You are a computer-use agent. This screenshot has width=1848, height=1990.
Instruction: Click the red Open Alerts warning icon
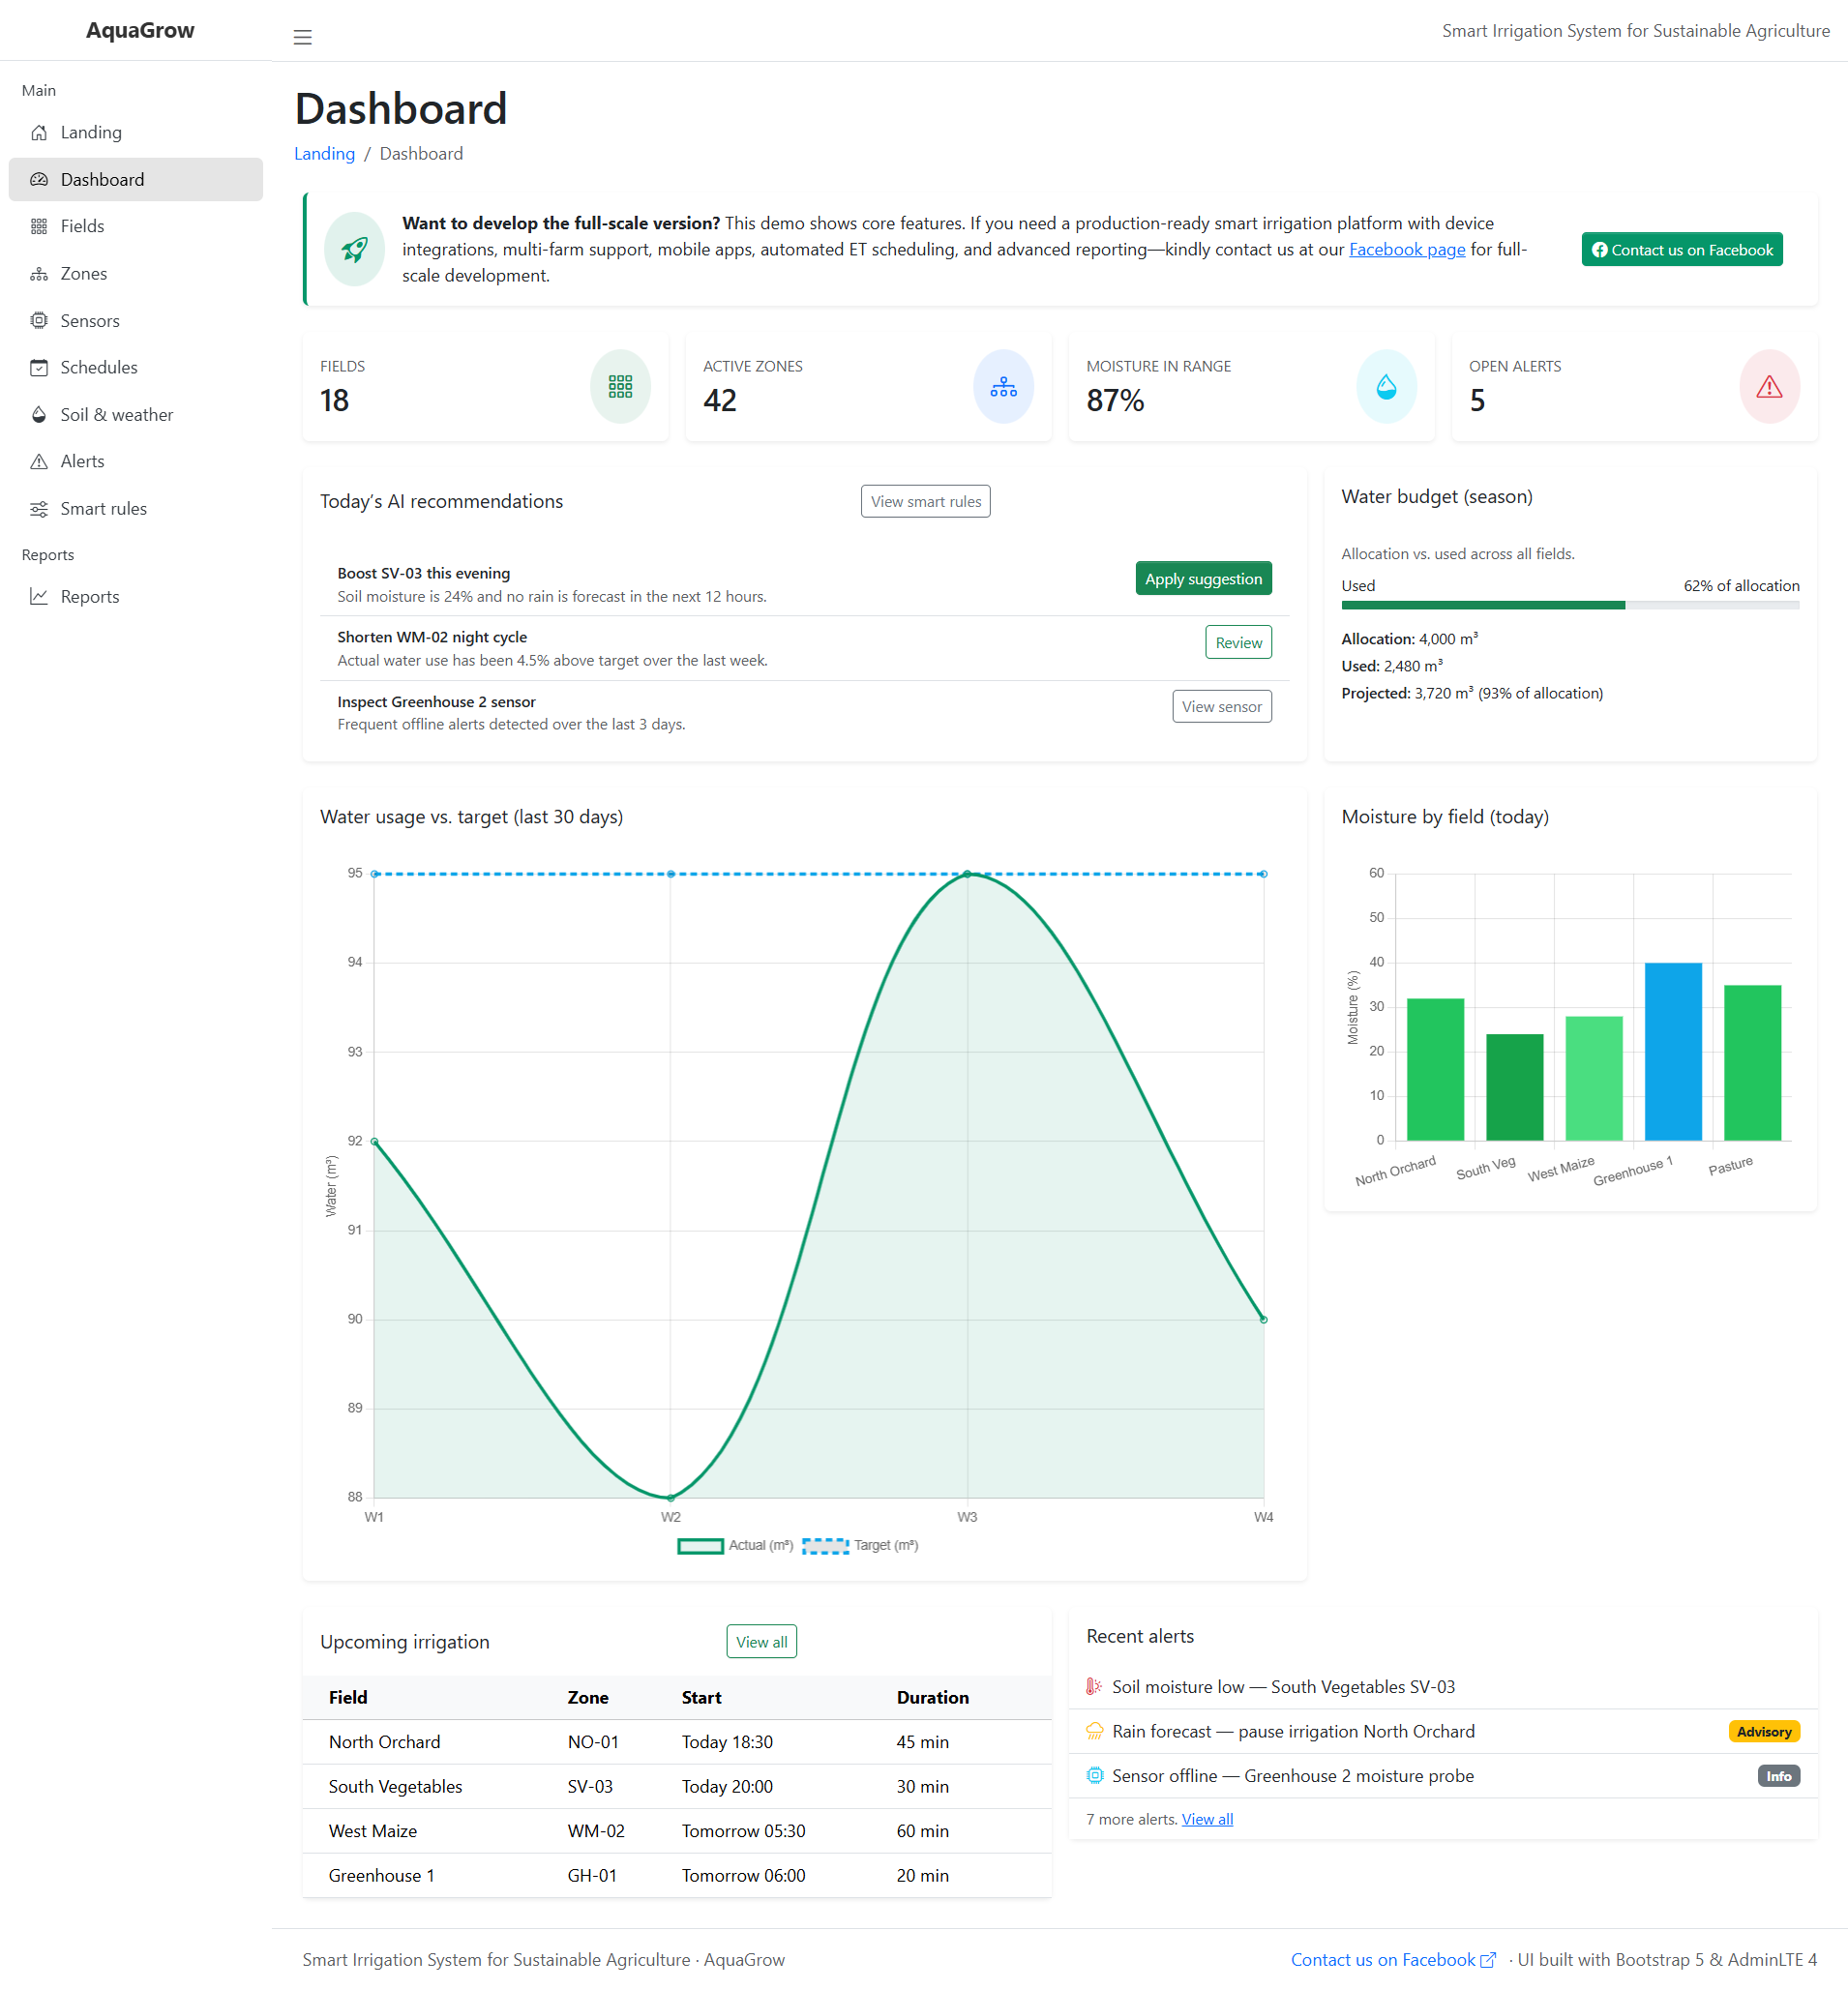(x=1768, y=387)
